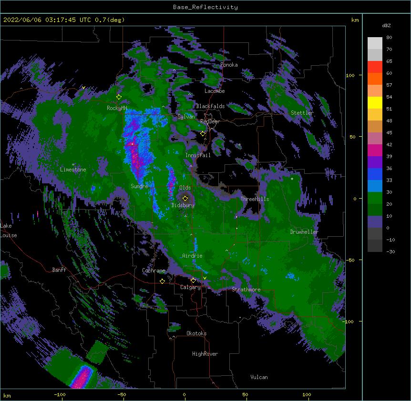Click the white 70 dBZ legend swatch
411x401 pixels.
pos(375,43)
